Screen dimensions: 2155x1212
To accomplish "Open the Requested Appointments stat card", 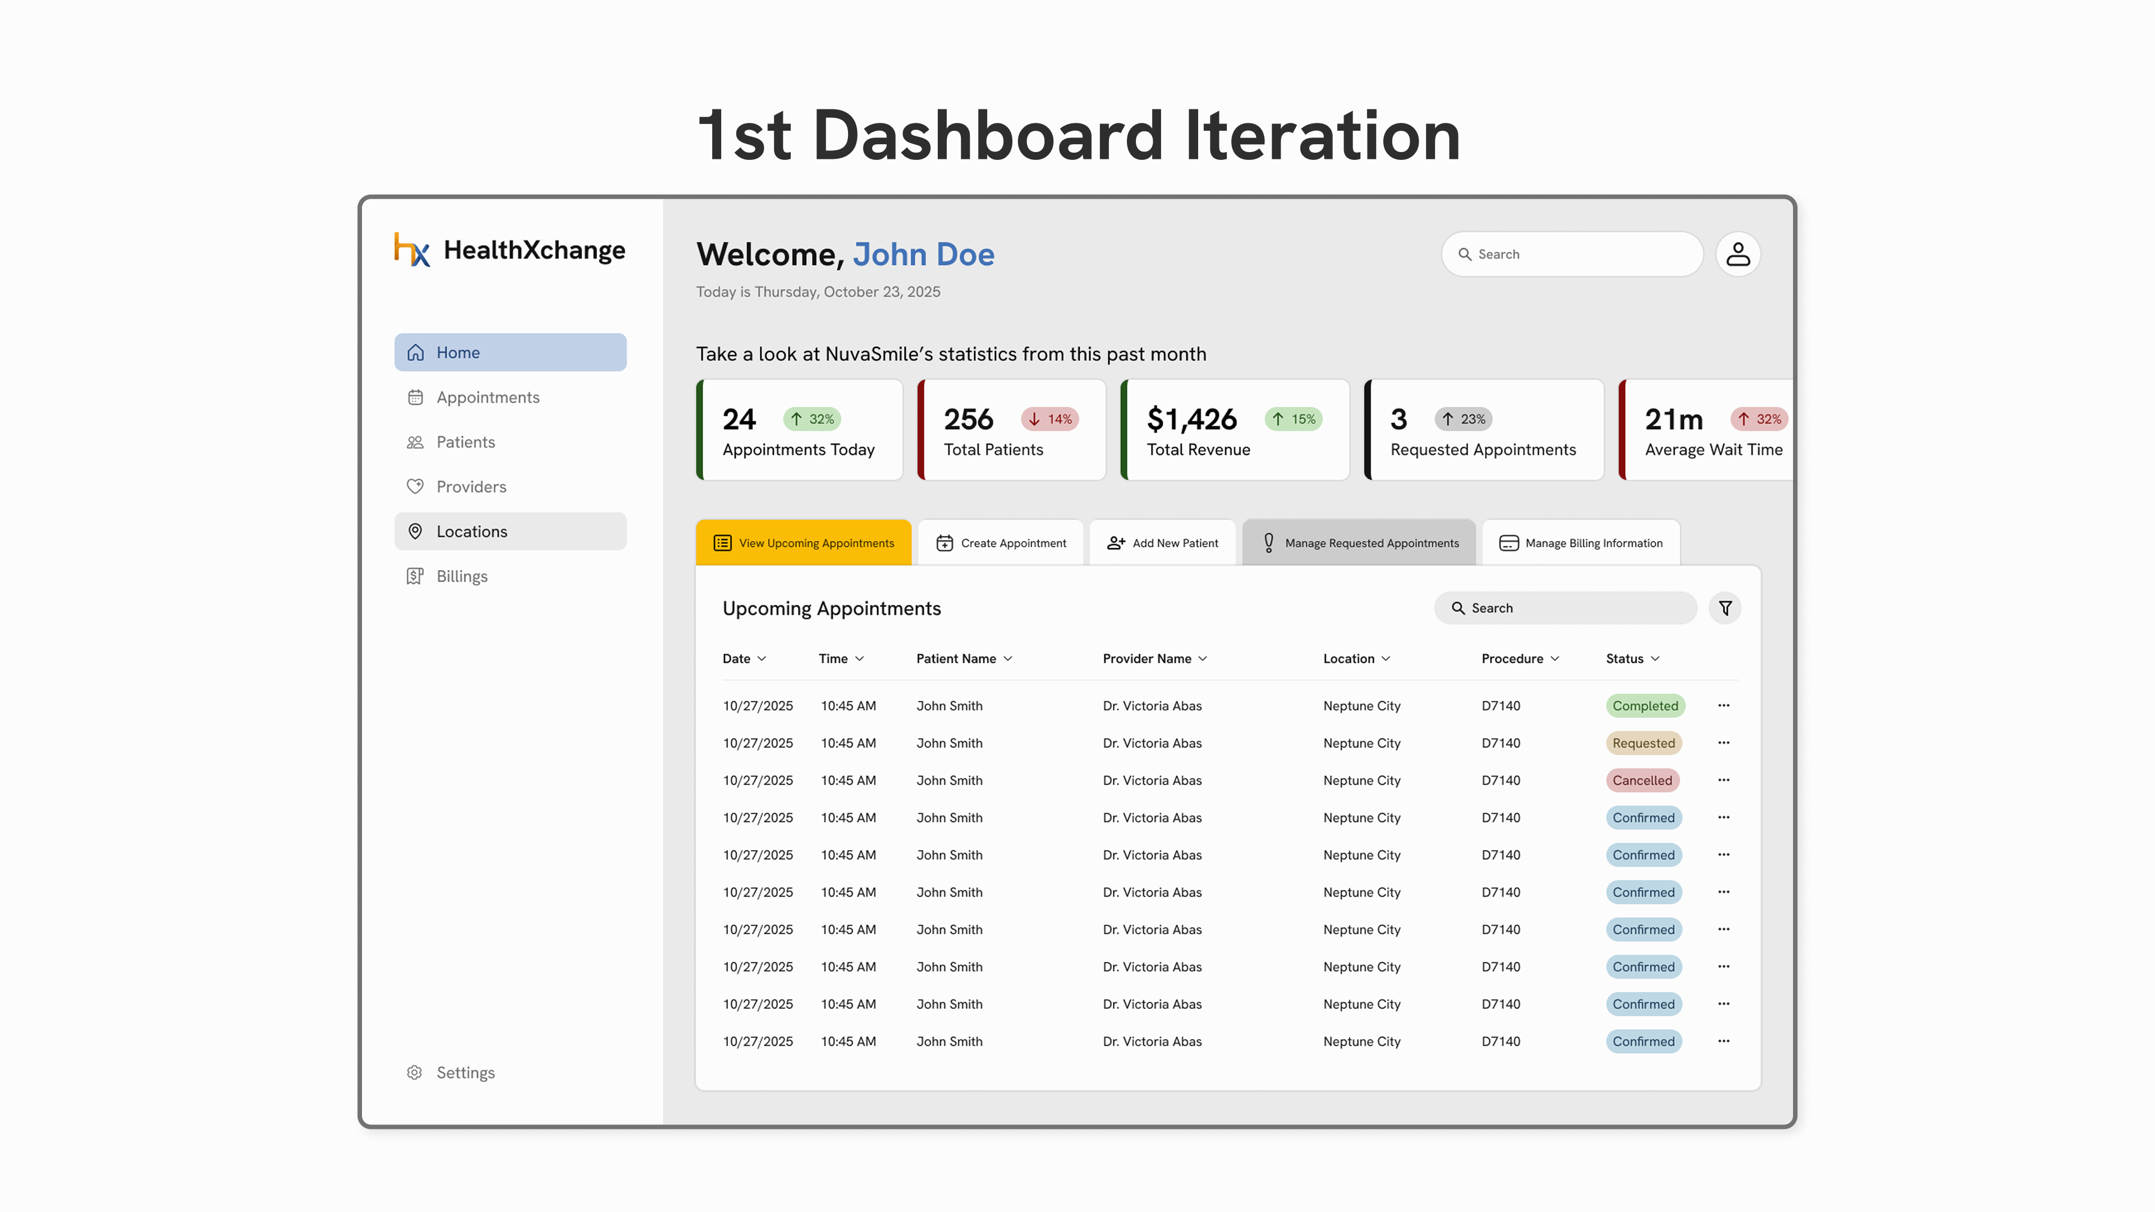I will 1484,430.
